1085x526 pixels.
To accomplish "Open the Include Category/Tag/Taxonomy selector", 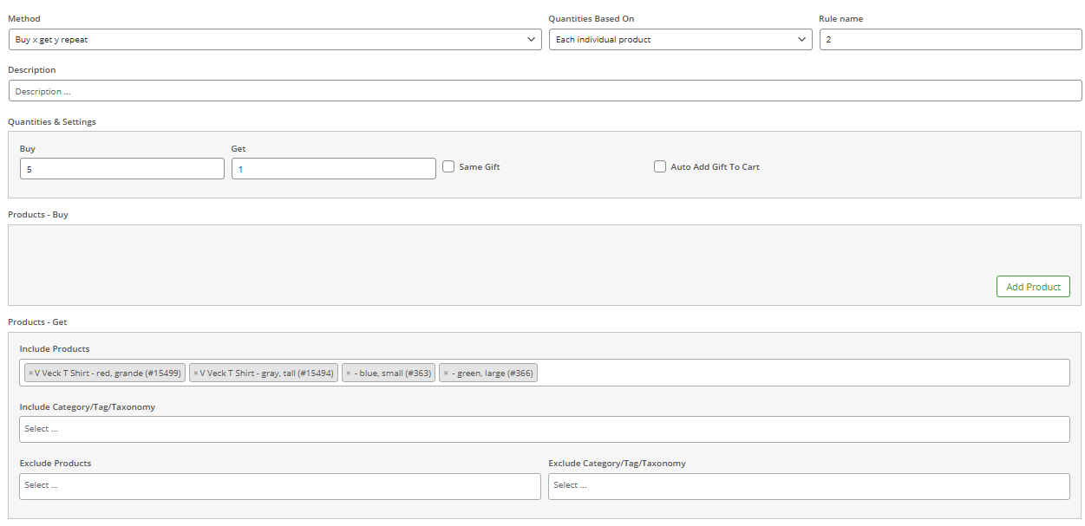I will pyautogui.click(x=544, y=429).
